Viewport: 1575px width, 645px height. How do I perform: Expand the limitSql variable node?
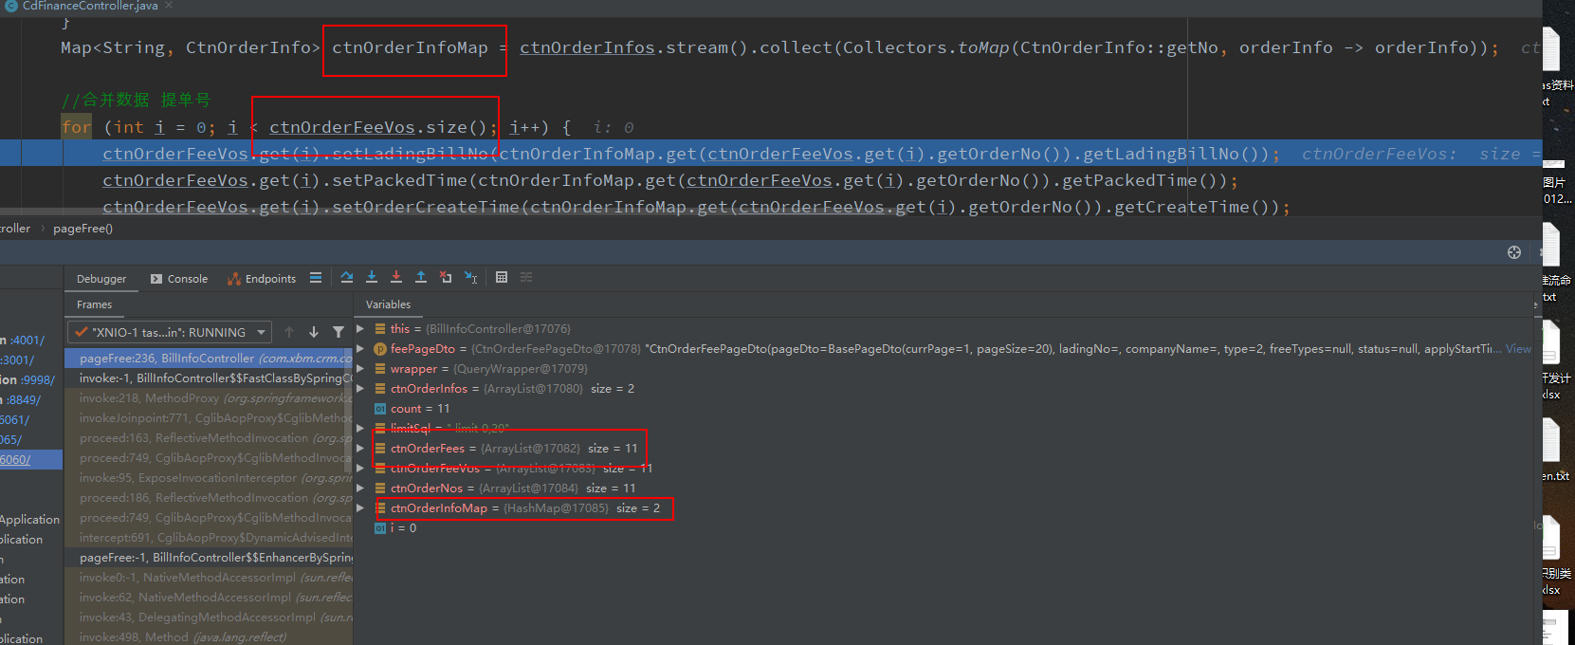pyautogui.click(x=360, y=429)
